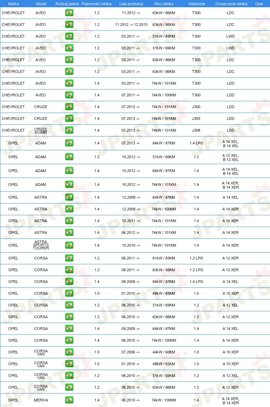270x407 pixels.
Task: Select the '10.2011 ->' production date cell
Action: pos(131,221)
